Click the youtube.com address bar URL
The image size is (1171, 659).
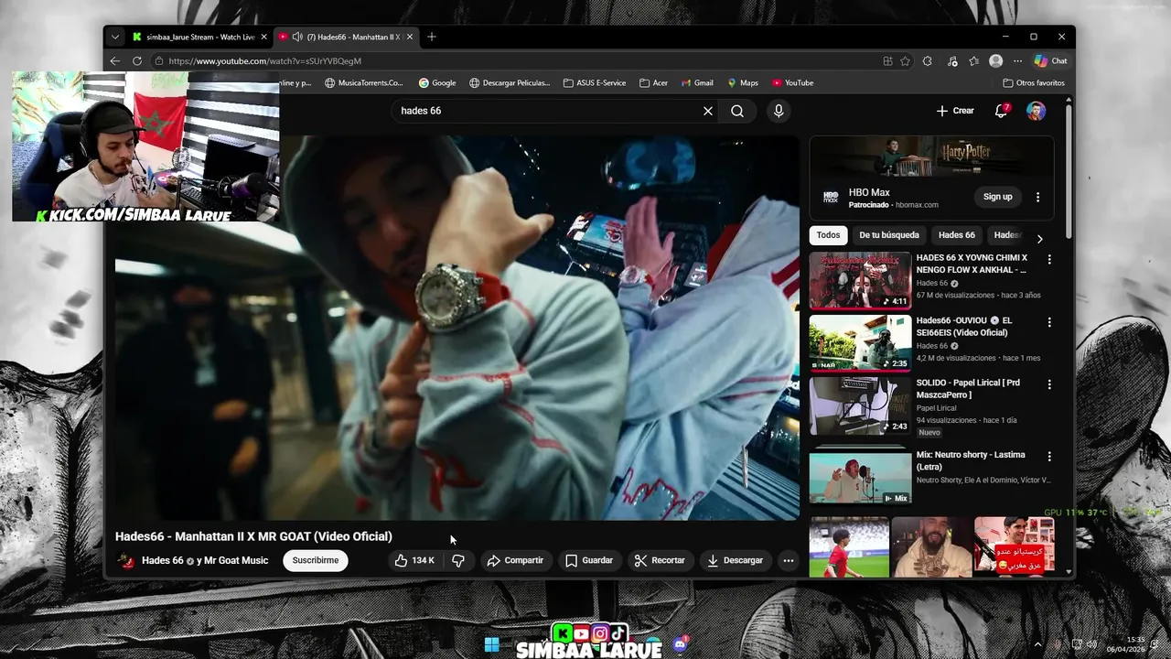[264, 60]
